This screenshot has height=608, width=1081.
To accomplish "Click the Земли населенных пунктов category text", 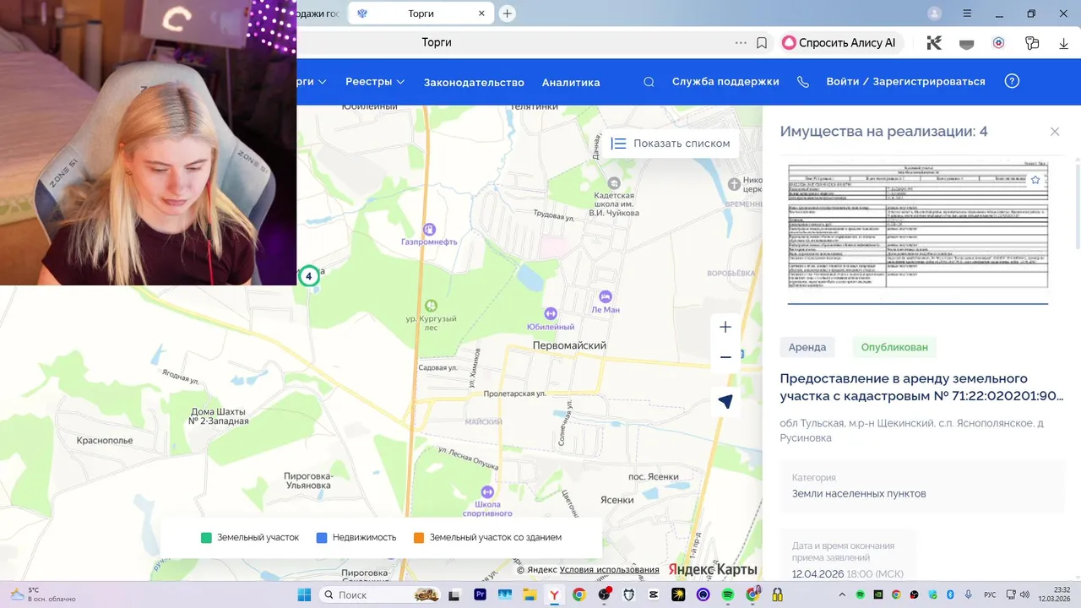I will pyautogui.click(x=859, y=494).
